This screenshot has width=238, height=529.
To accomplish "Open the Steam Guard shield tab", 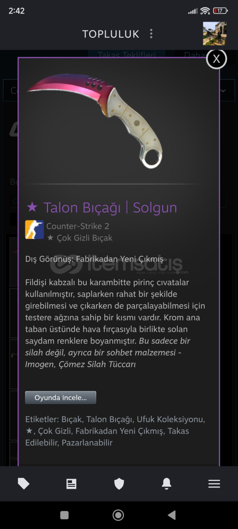I will (x=119, y=484).
